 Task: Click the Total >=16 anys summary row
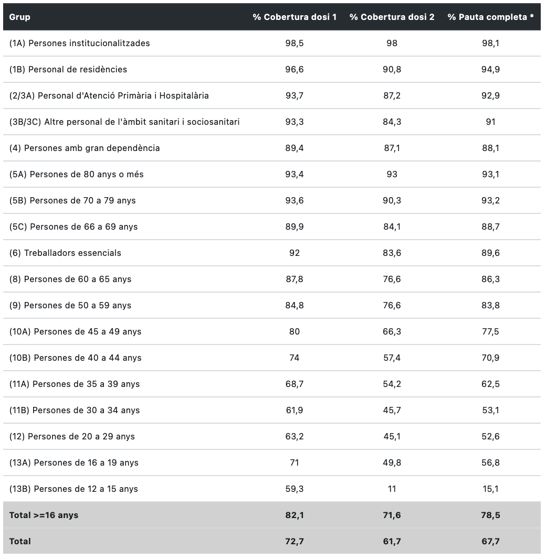click(x=44, y=515)
